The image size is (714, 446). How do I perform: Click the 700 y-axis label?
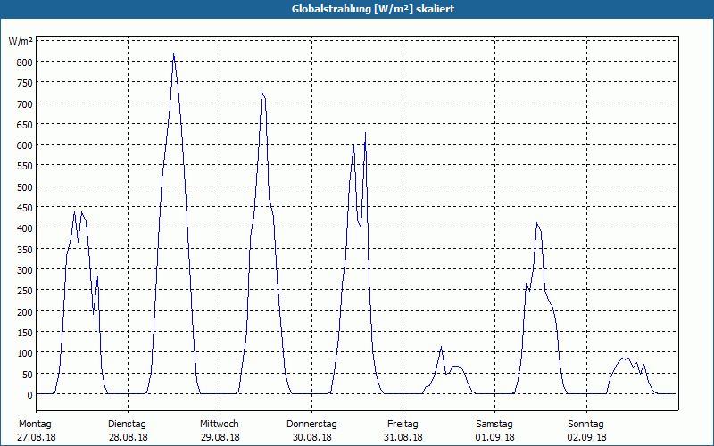pos(25,103)
